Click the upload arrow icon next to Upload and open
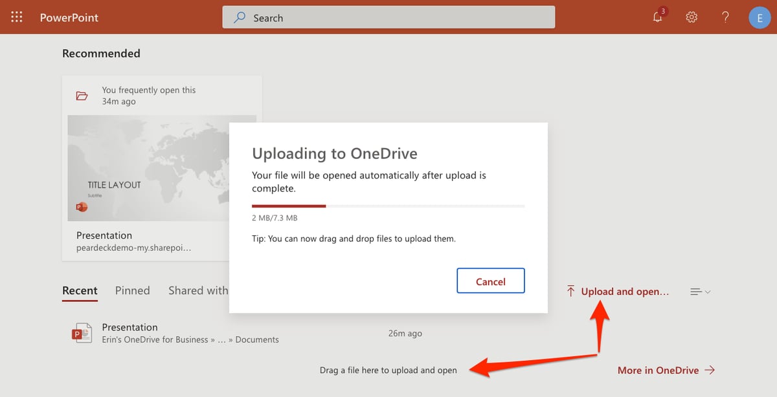 coord(570,291)
